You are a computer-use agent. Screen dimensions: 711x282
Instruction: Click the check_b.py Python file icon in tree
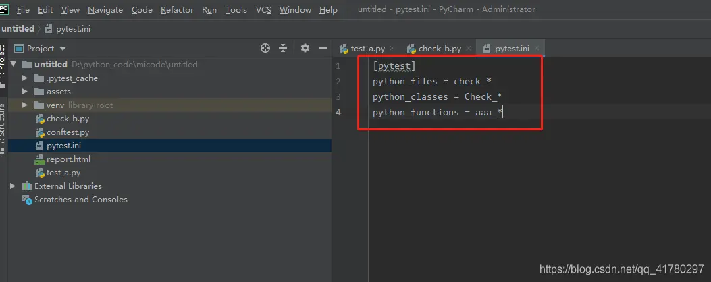tap(39, 119)
